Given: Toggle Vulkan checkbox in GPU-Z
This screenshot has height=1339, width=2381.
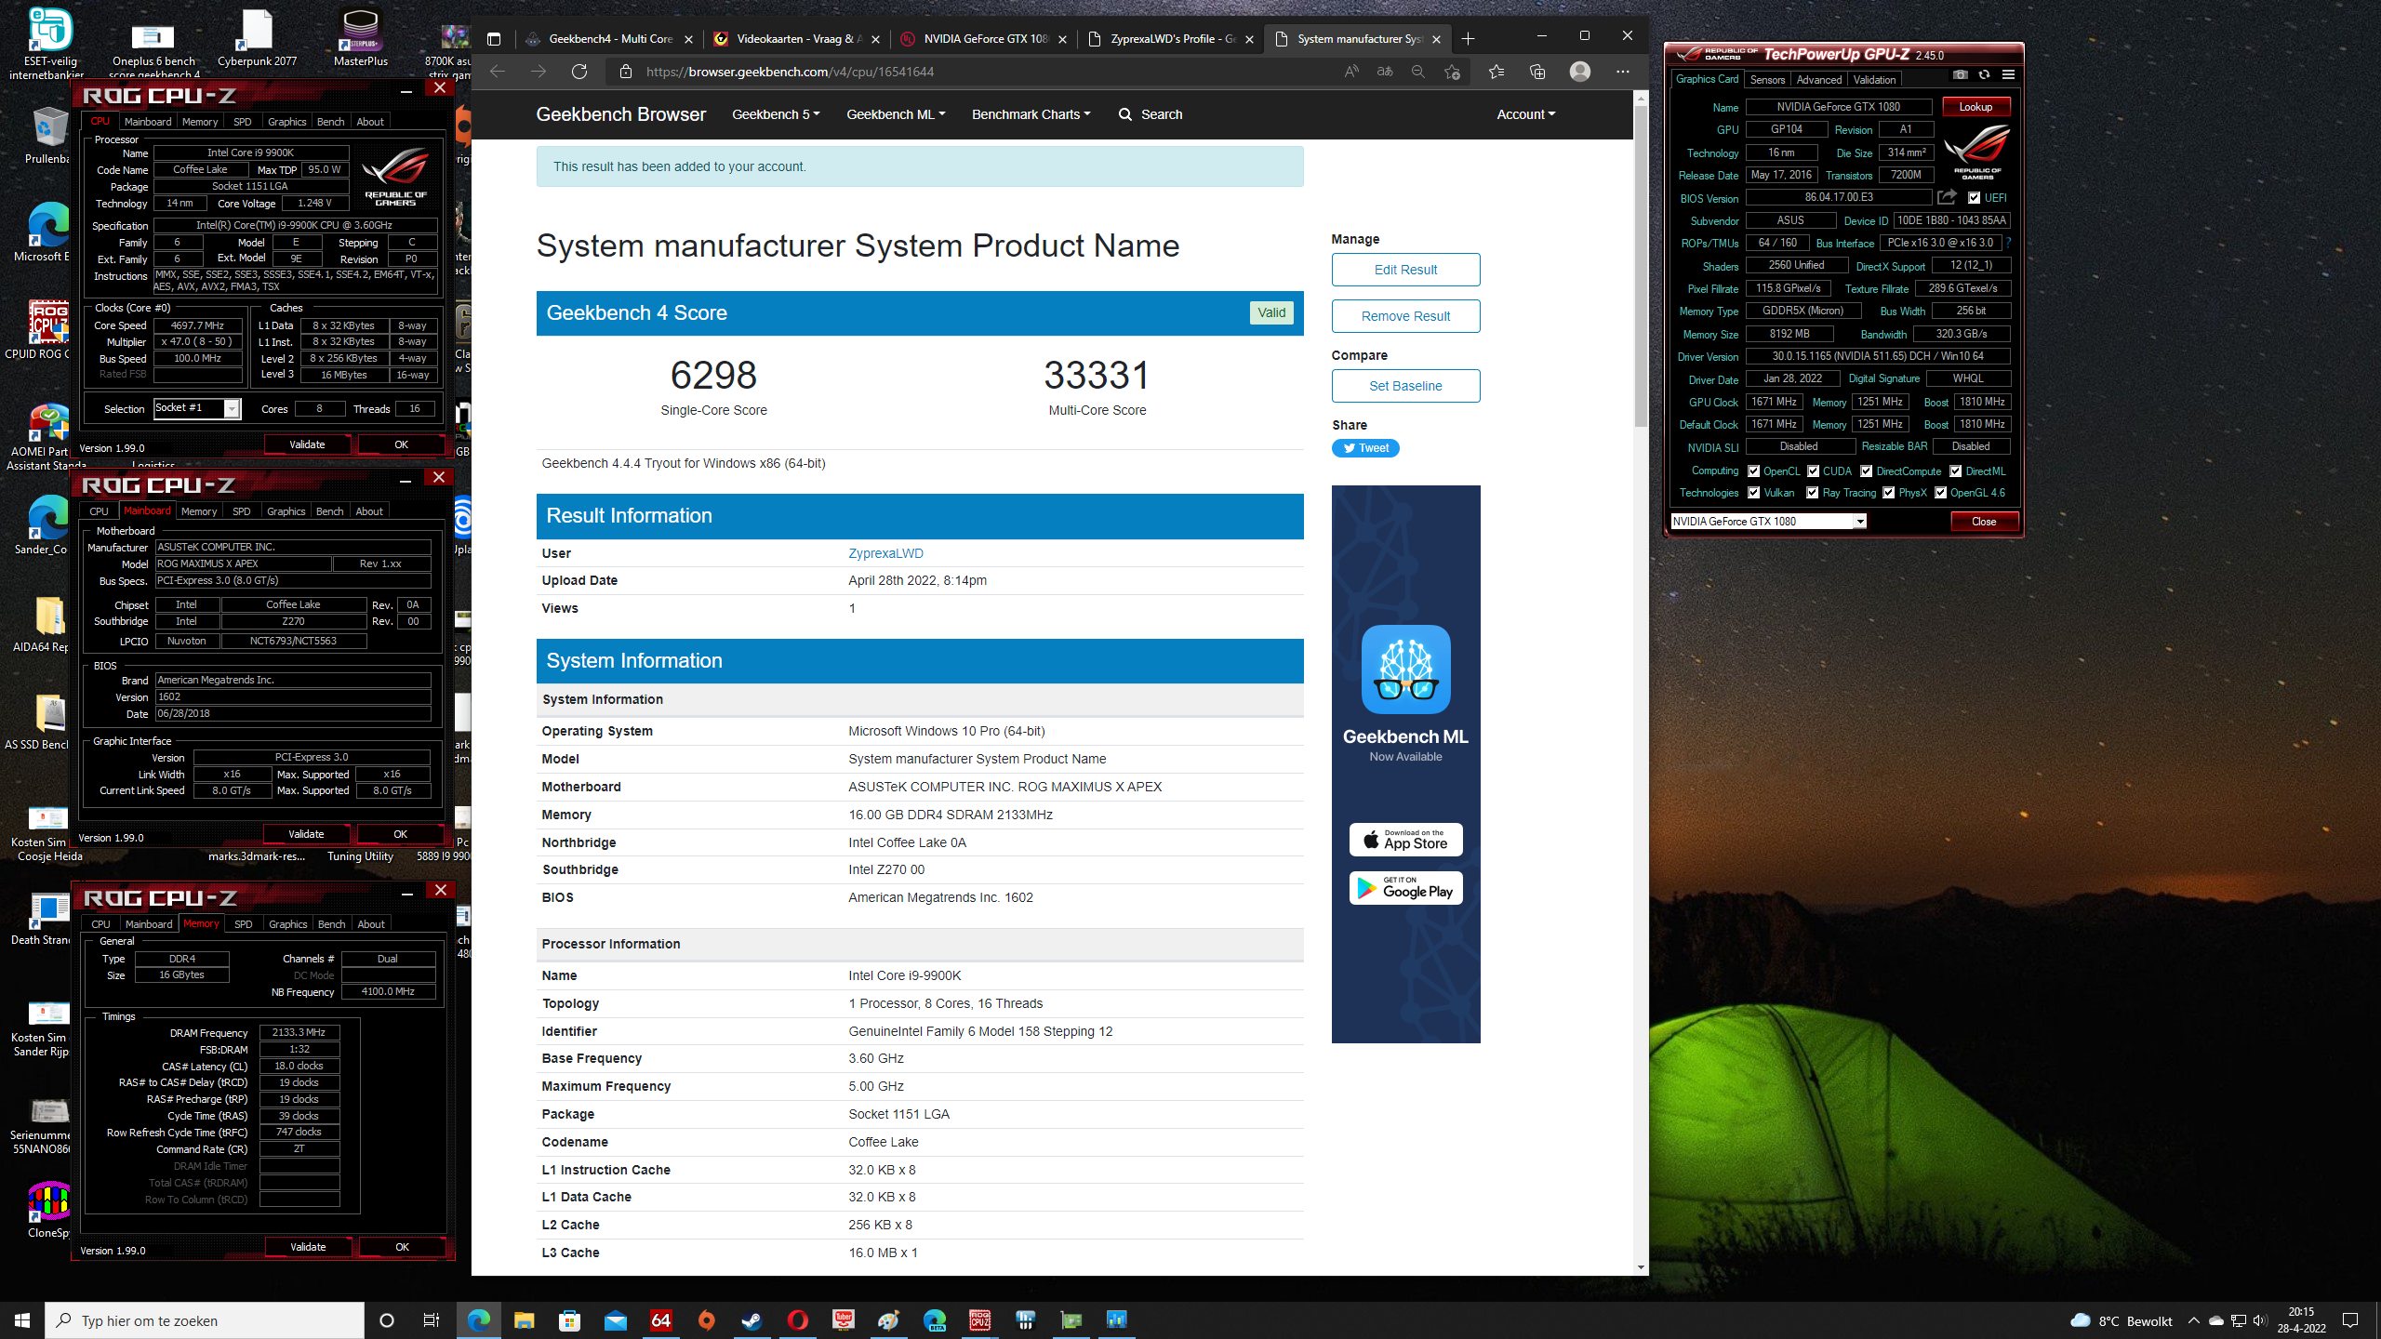Looking at the screenshot, I should (x=1753, y=493).
